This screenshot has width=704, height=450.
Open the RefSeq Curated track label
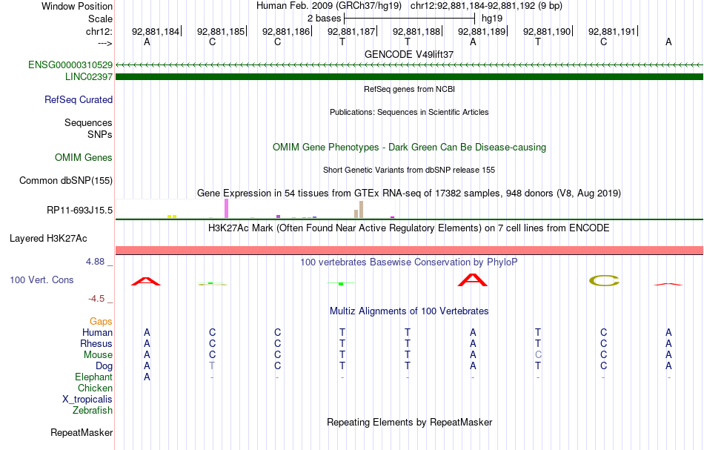78,99
